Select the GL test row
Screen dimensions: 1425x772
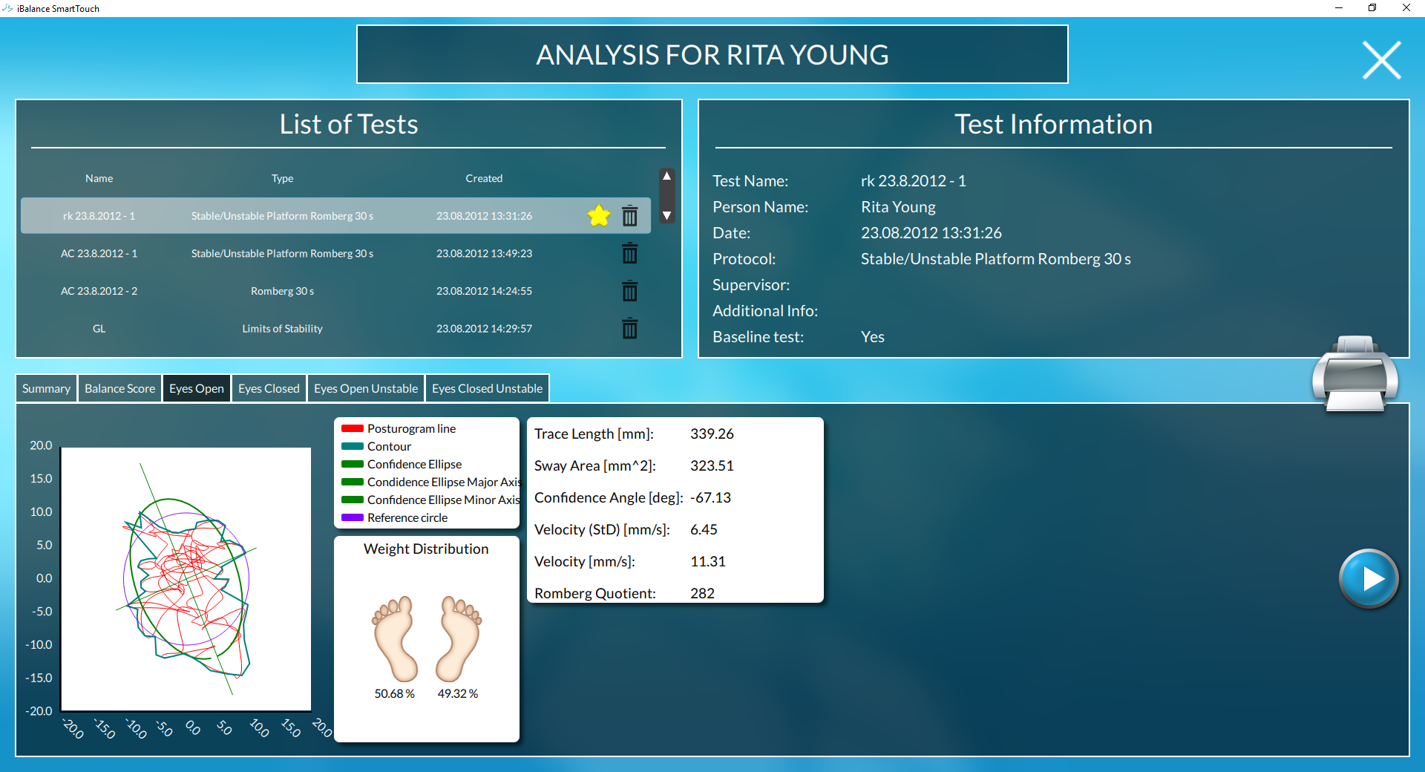point(335,328)
